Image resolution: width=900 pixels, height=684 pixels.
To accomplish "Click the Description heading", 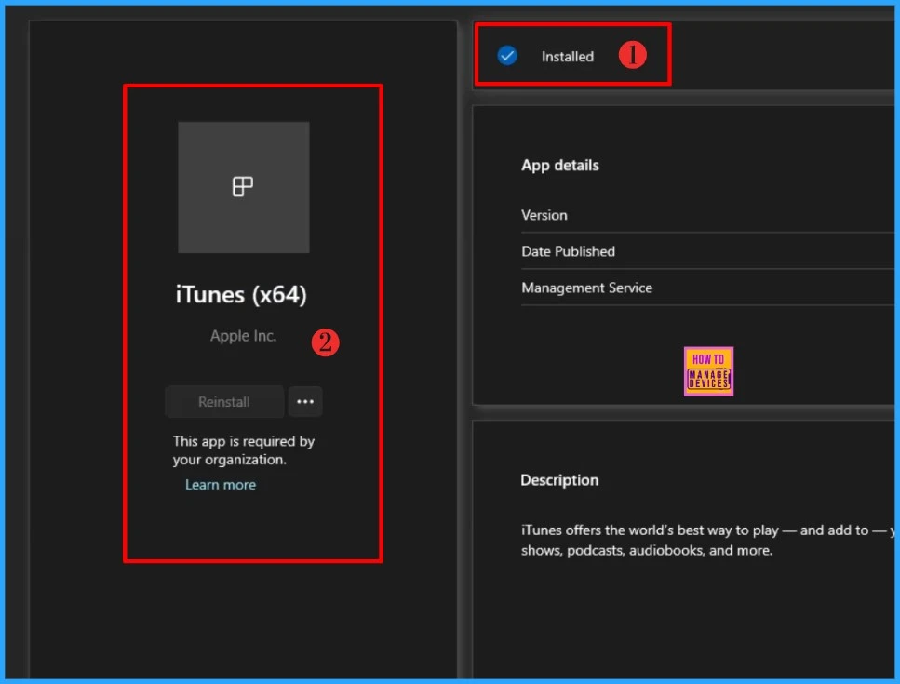I will [x=559, y=480].
